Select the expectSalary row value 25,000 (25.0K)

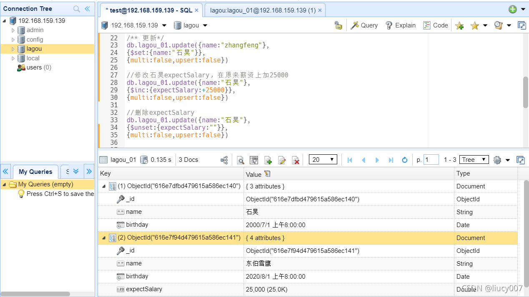267,290
